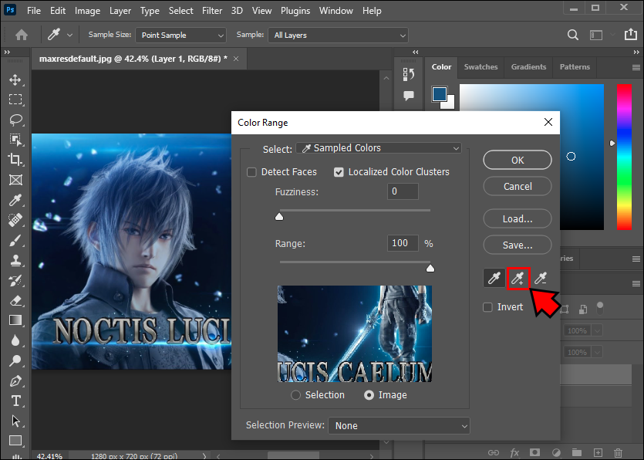Open the Select Sampled Colors dropdown
This screenshot has height=460, width=644.
(379, 148)
